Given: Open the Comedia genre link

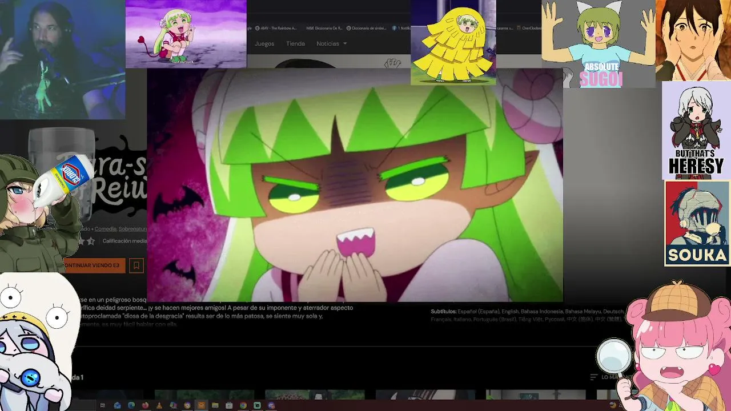Looking at the screenshot, I should [x=105, y=229].
